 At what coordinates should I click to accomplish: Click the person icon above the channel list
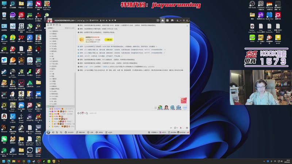[x=48, y=25]
